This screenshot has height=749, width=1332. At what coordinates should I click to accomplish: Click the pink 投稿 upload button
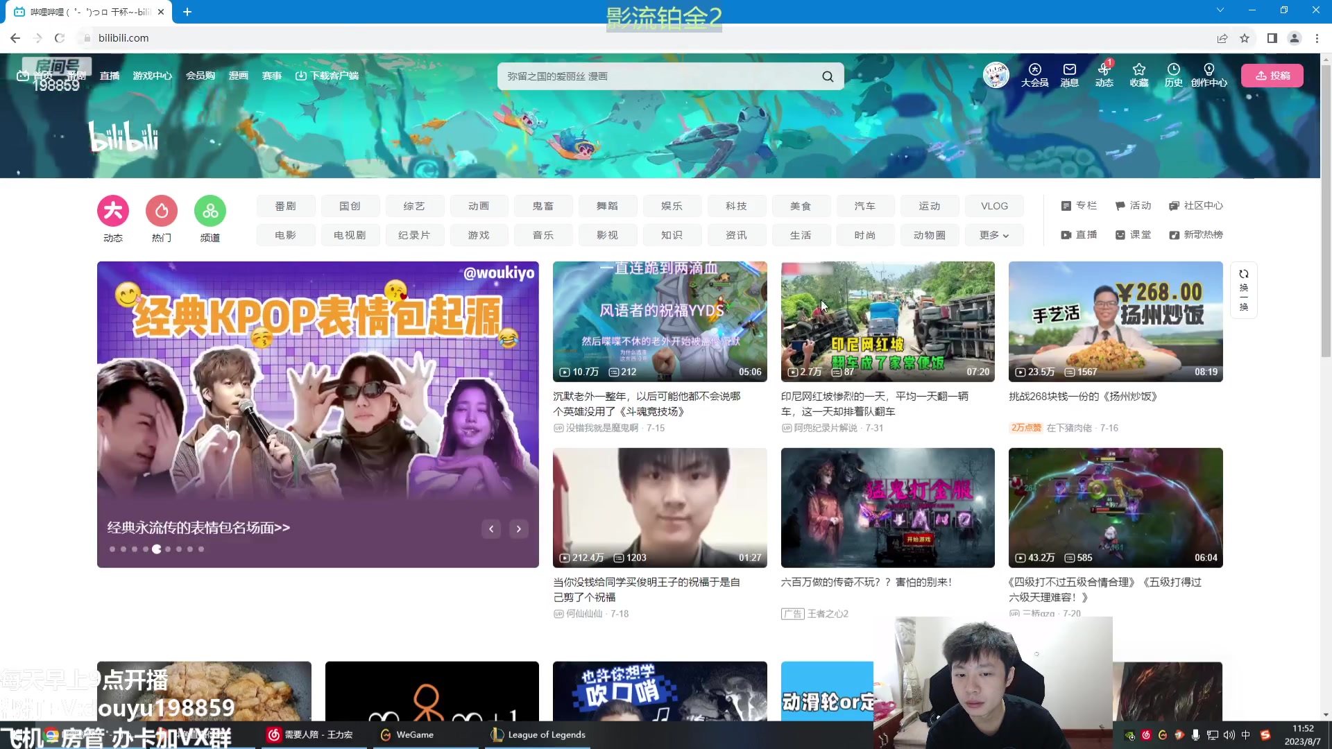coord(1272,76)
